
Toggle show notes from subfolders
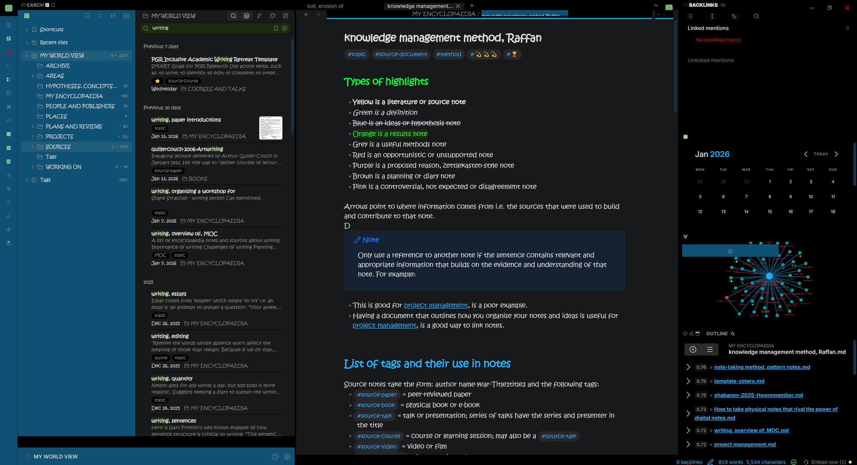(x=246, y=16)
